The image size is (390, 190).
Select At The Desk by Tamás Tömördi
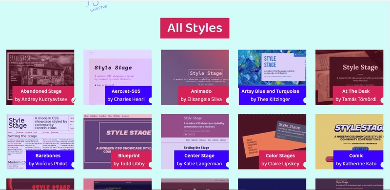(x=356, y=95)
